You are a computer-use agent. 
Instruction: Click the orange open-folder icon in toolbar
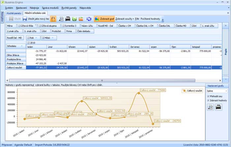coord(81,19)
